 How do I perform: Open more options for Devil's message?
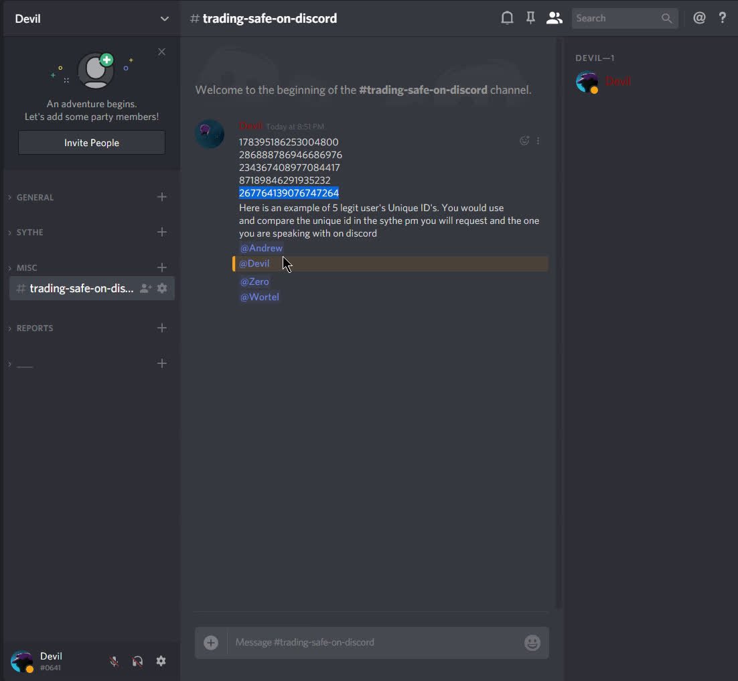[x=538, y=141]
